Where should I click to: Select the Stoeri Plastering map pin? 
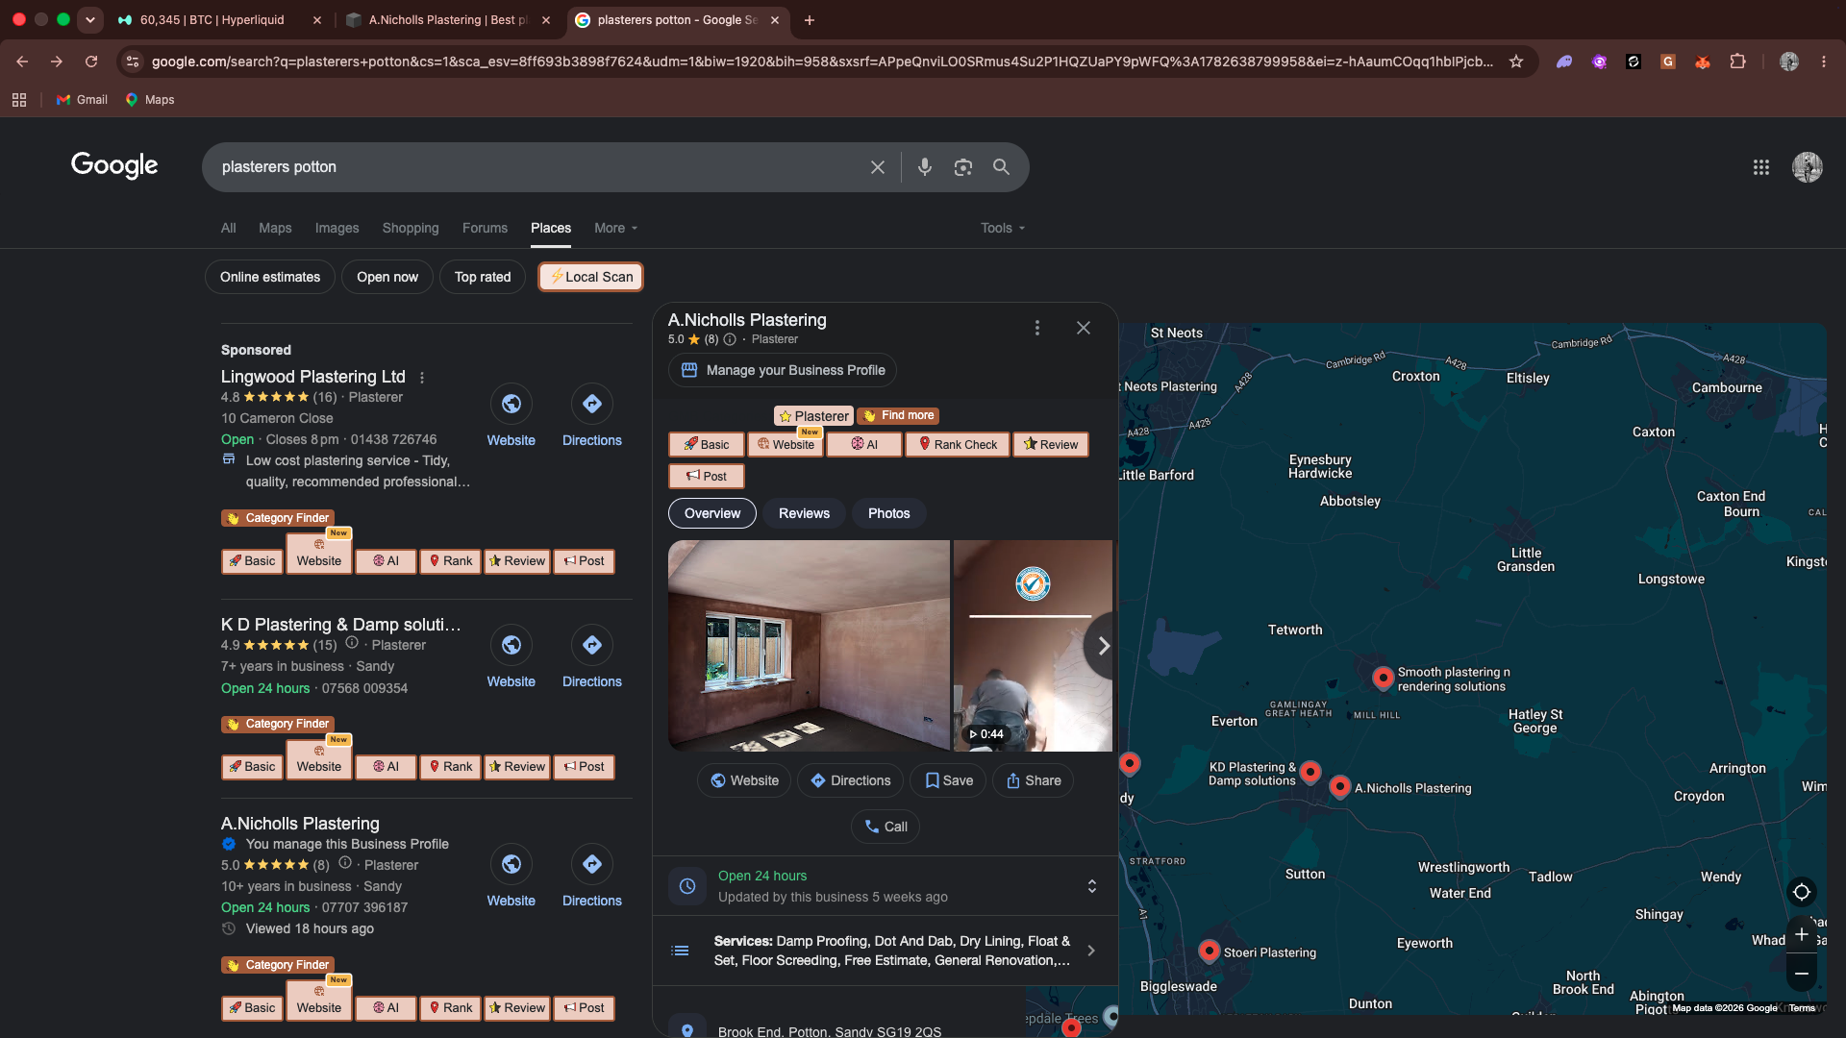point(1210,951)
